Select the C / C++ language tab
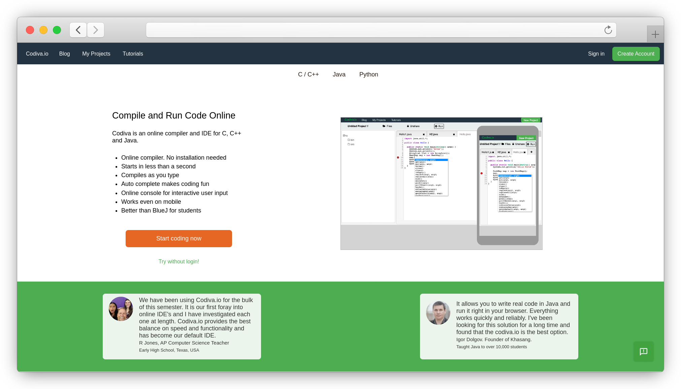Viewport: 681px width, 389px height. pyautogui.click(x=309, y=74)
